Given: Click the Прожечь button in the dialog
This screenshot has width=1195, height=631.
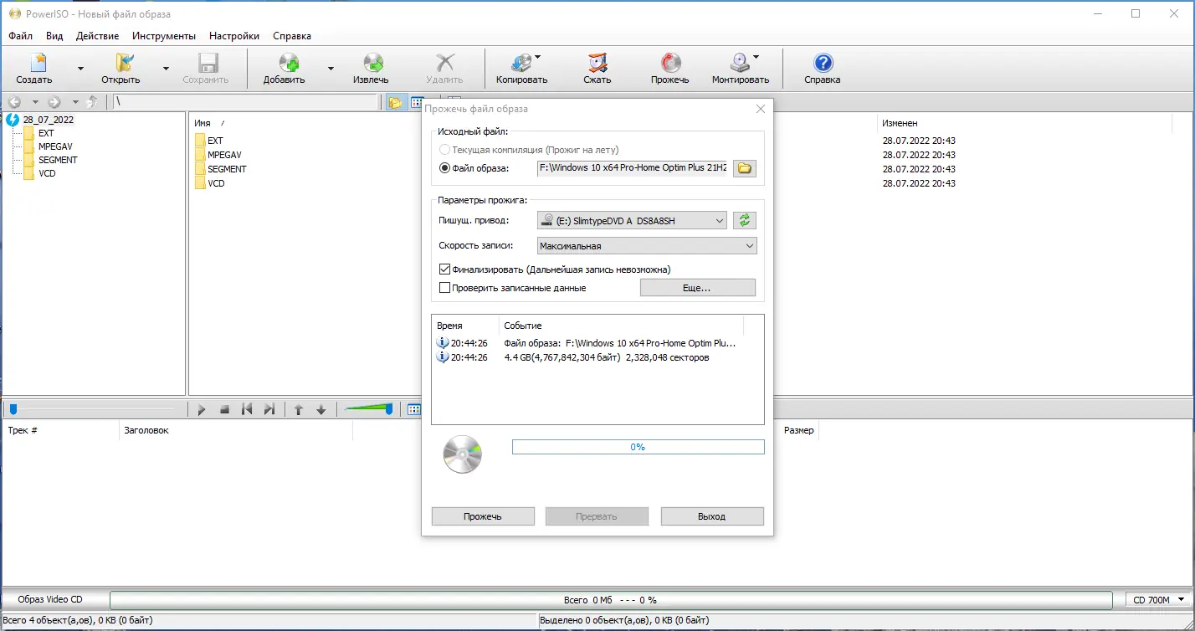Looking at the screenshot, I should (x=483, y=516).
